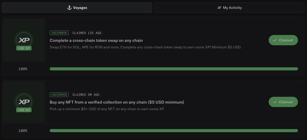Switch to the My Activity tab

229,8
